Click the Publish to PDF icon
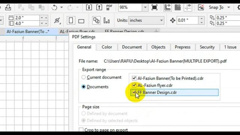 tap(109, 7)
